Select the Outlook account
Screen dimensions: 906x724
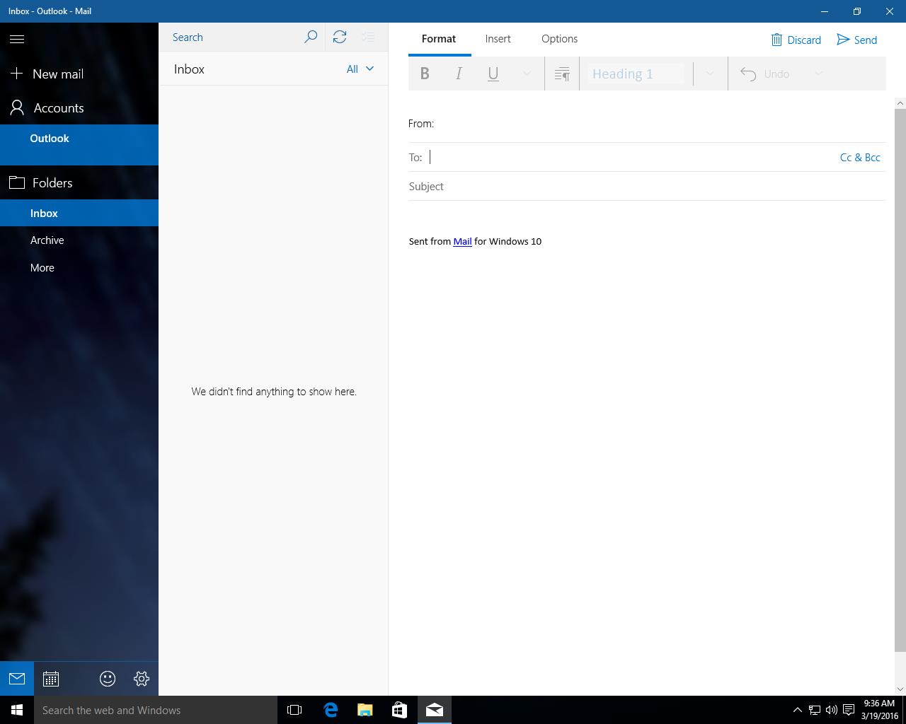(79, 144)
